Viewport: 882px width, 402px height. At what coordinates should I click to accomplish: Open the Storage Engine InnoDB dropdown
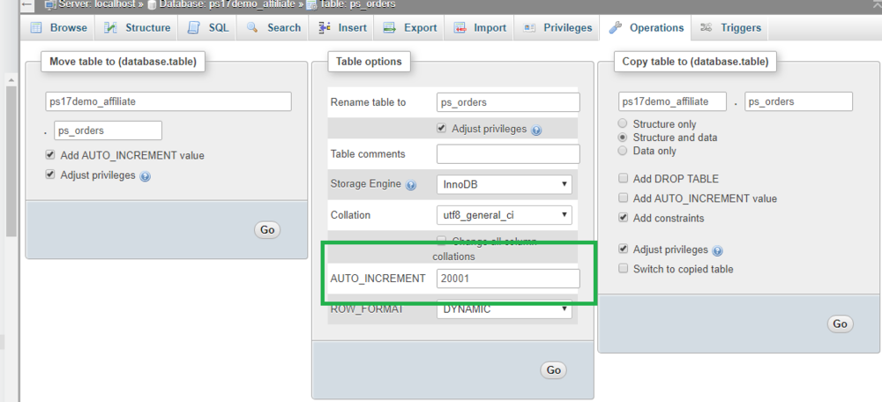point(504,184)
